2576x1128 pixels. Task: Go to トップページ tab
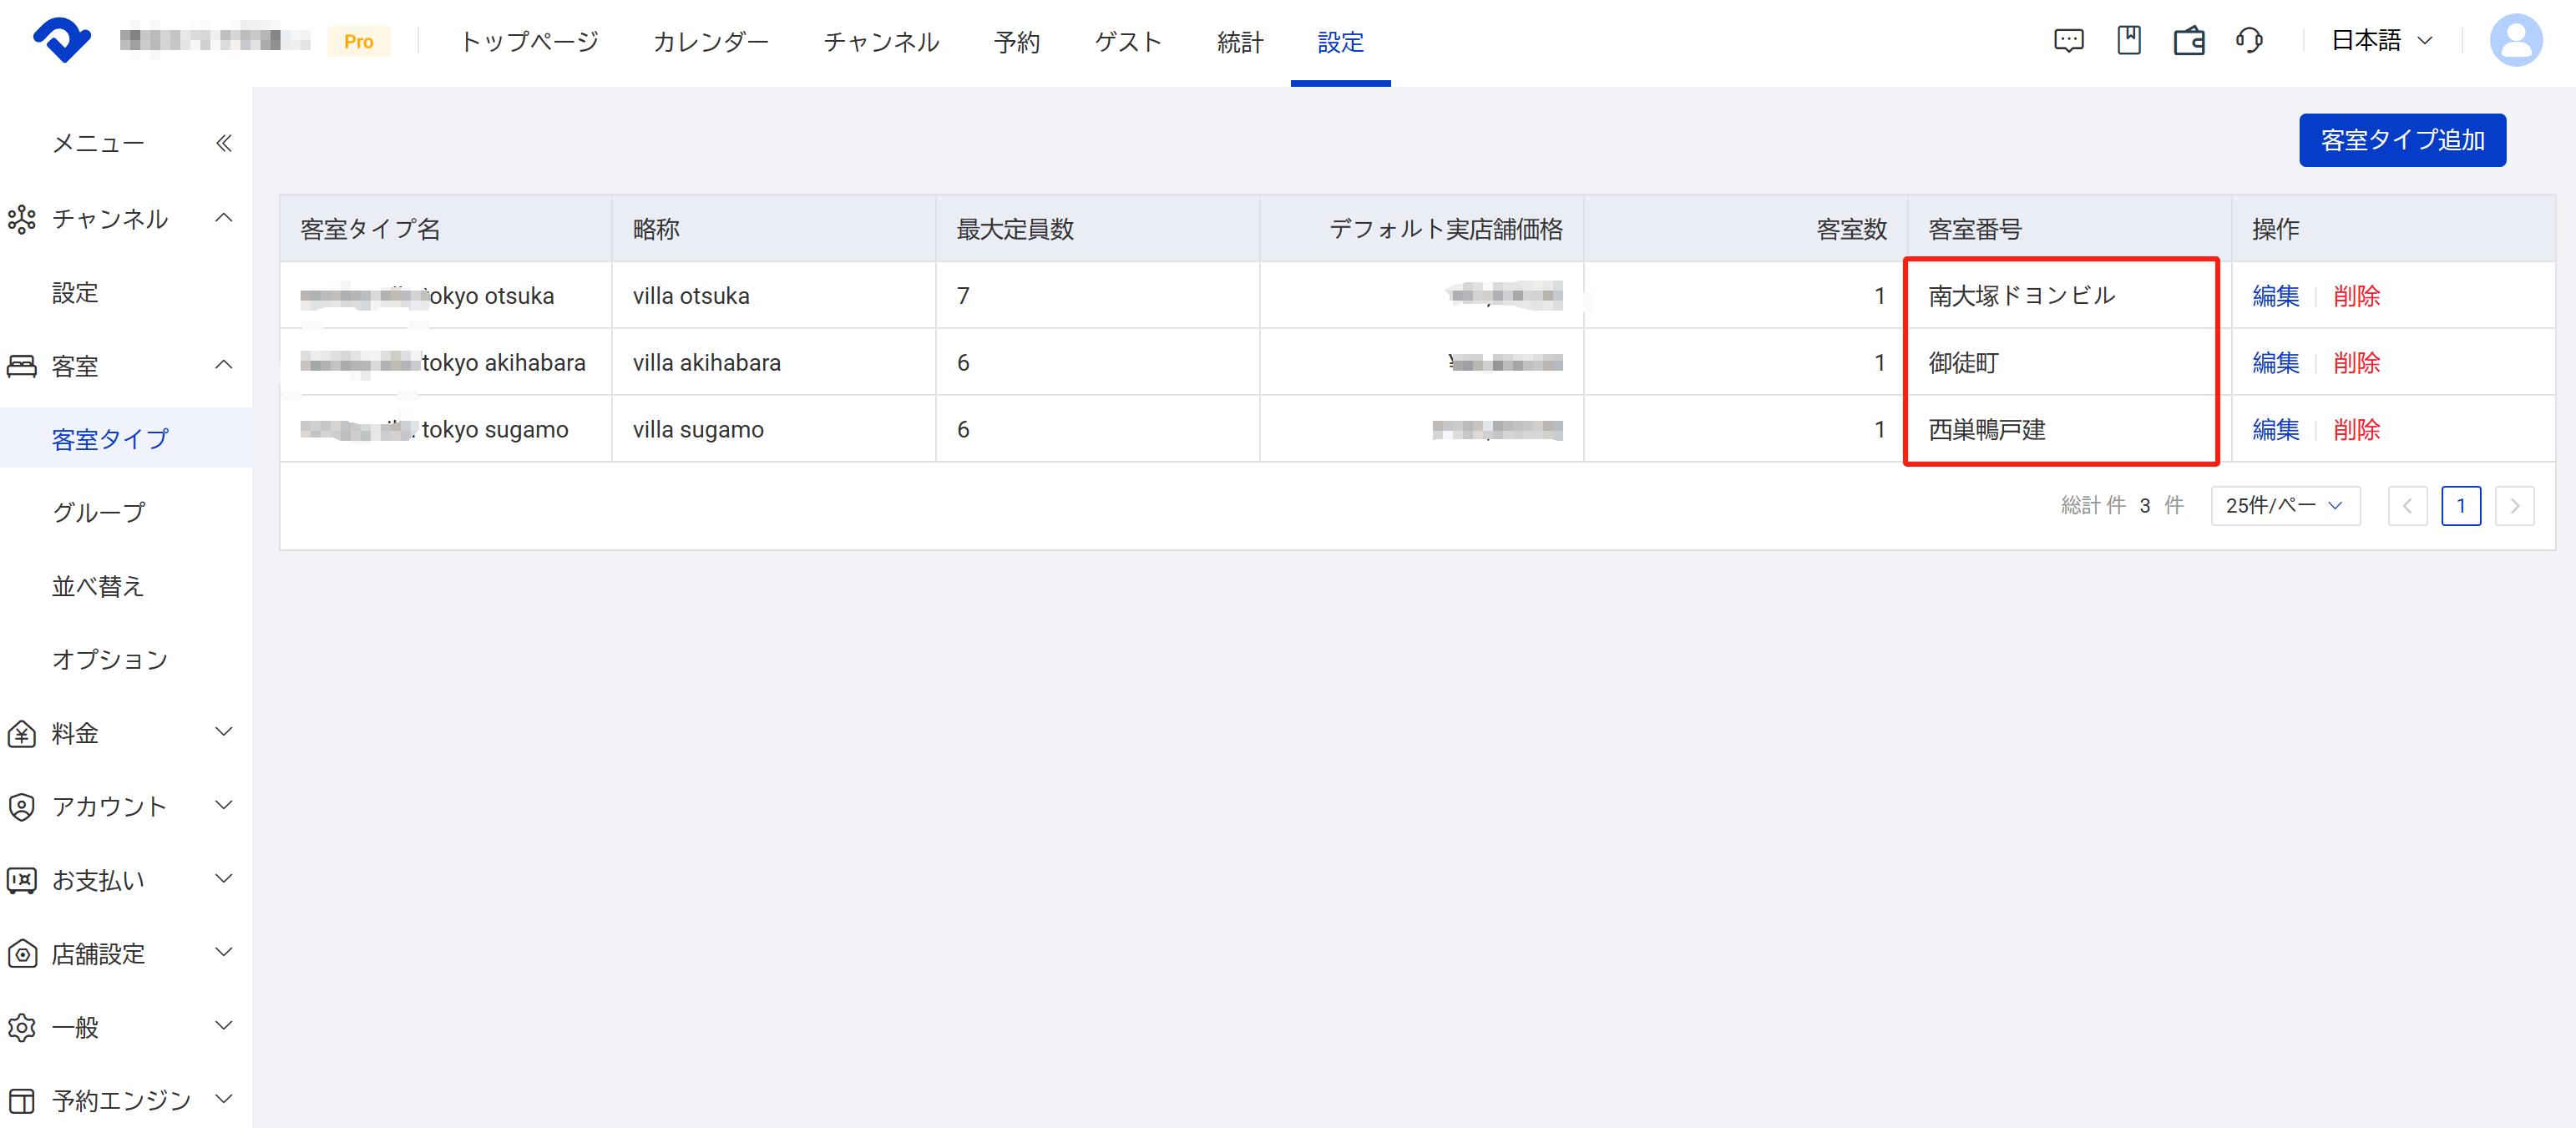(x=529, y=42)
